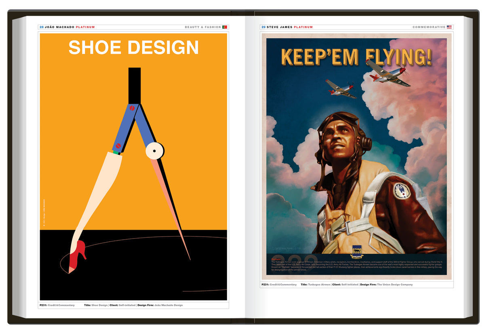Click the United States flag icon
Screen dimensions: 485x335
pyautogui.click(x=449, y=27)
